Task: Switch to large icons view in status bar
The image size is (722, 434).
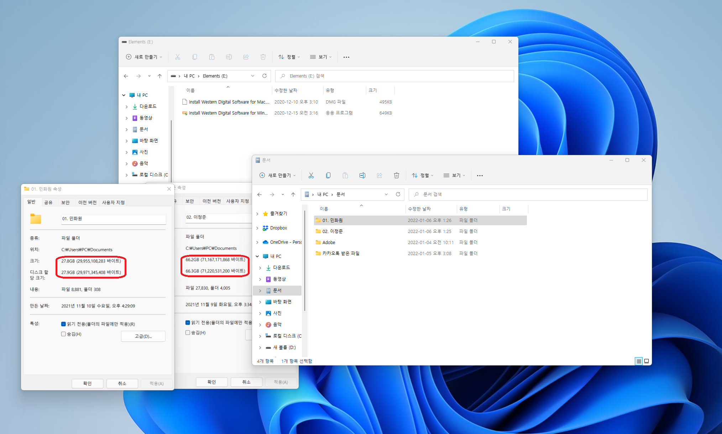Action: coord(647,361)
